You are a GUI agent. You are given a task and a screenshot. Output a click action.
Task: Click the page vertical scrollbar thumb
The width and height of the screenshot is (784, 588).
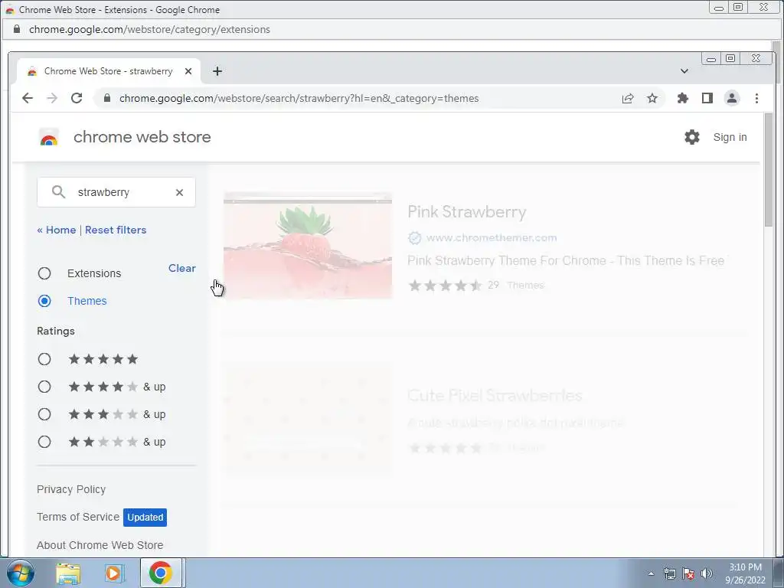[x=768, y=170]
